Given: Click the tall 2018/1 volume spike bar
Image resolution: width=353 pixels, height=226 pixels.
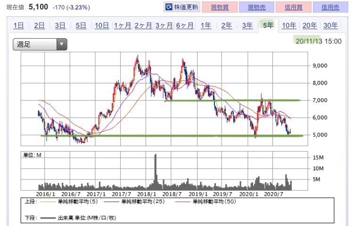Looking at the screenshot, I should pos(156,172).
